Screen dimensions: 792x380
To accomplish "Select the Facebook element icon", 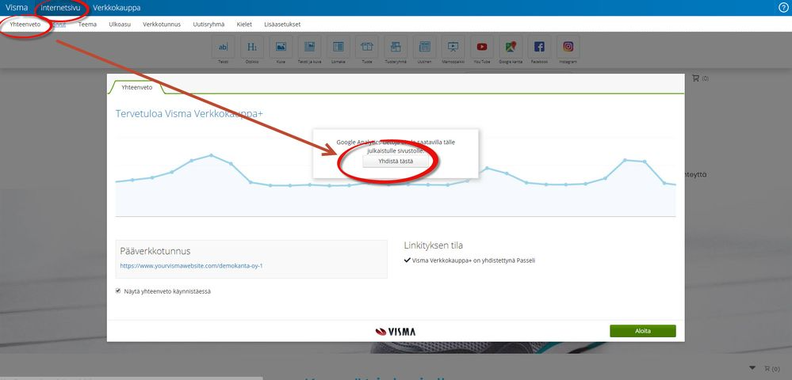I will pyautogui.click(x=539, y=47).
